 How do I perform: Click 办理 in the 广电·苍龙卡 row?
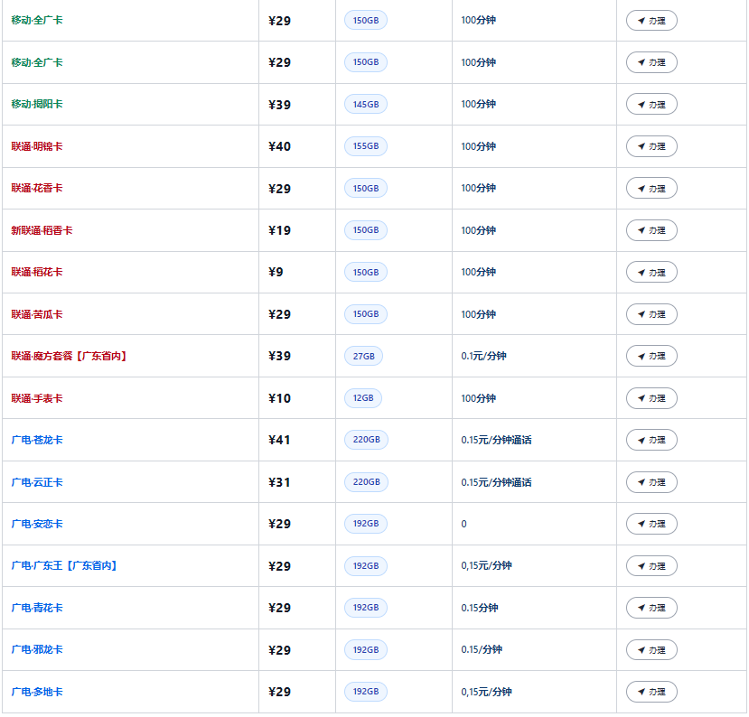click(651, 440)
